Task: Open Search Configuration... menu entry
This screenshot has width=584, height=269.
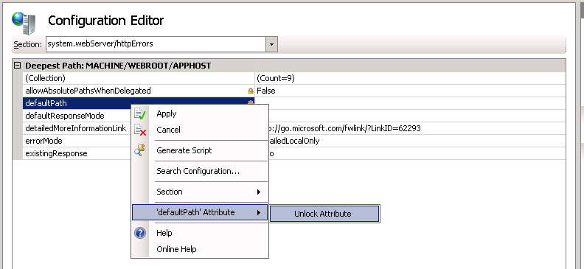Action: pos(200,171)
